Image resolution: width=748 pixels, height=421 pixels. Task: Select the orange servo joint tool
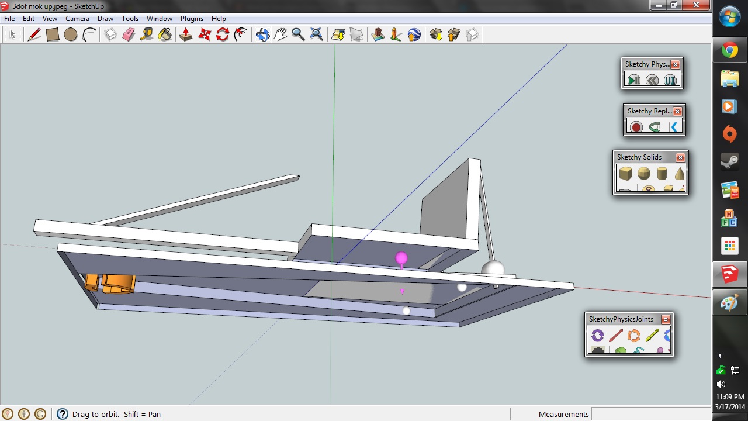pyautogui.click(x=634, y=336)
